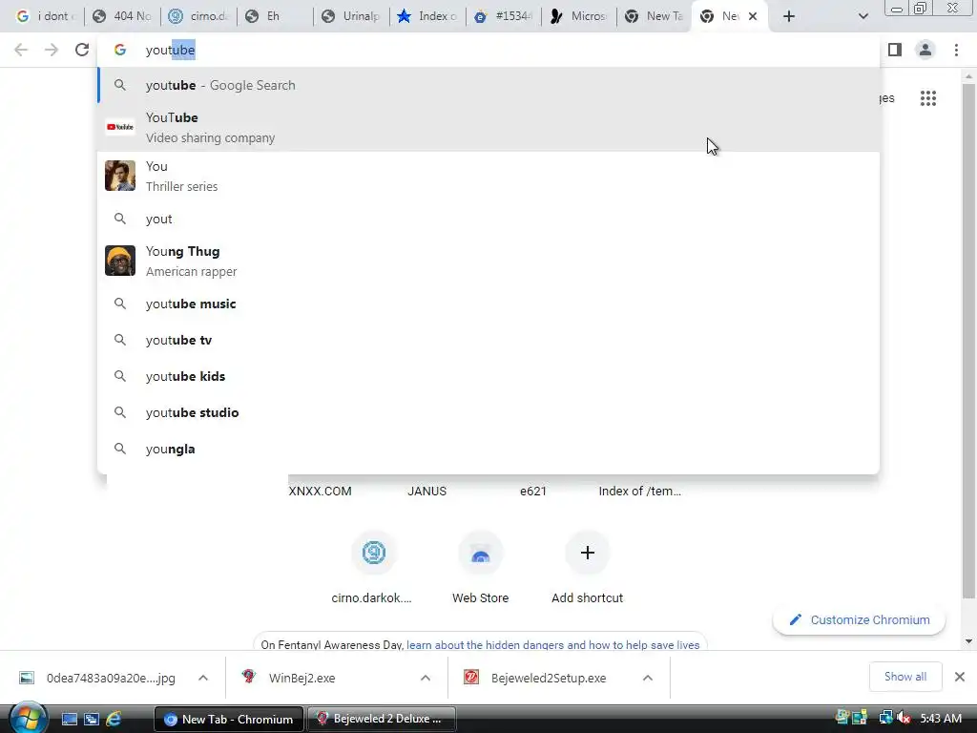
Task: Click Show Desktop quick launch icon
Action: 69,720
